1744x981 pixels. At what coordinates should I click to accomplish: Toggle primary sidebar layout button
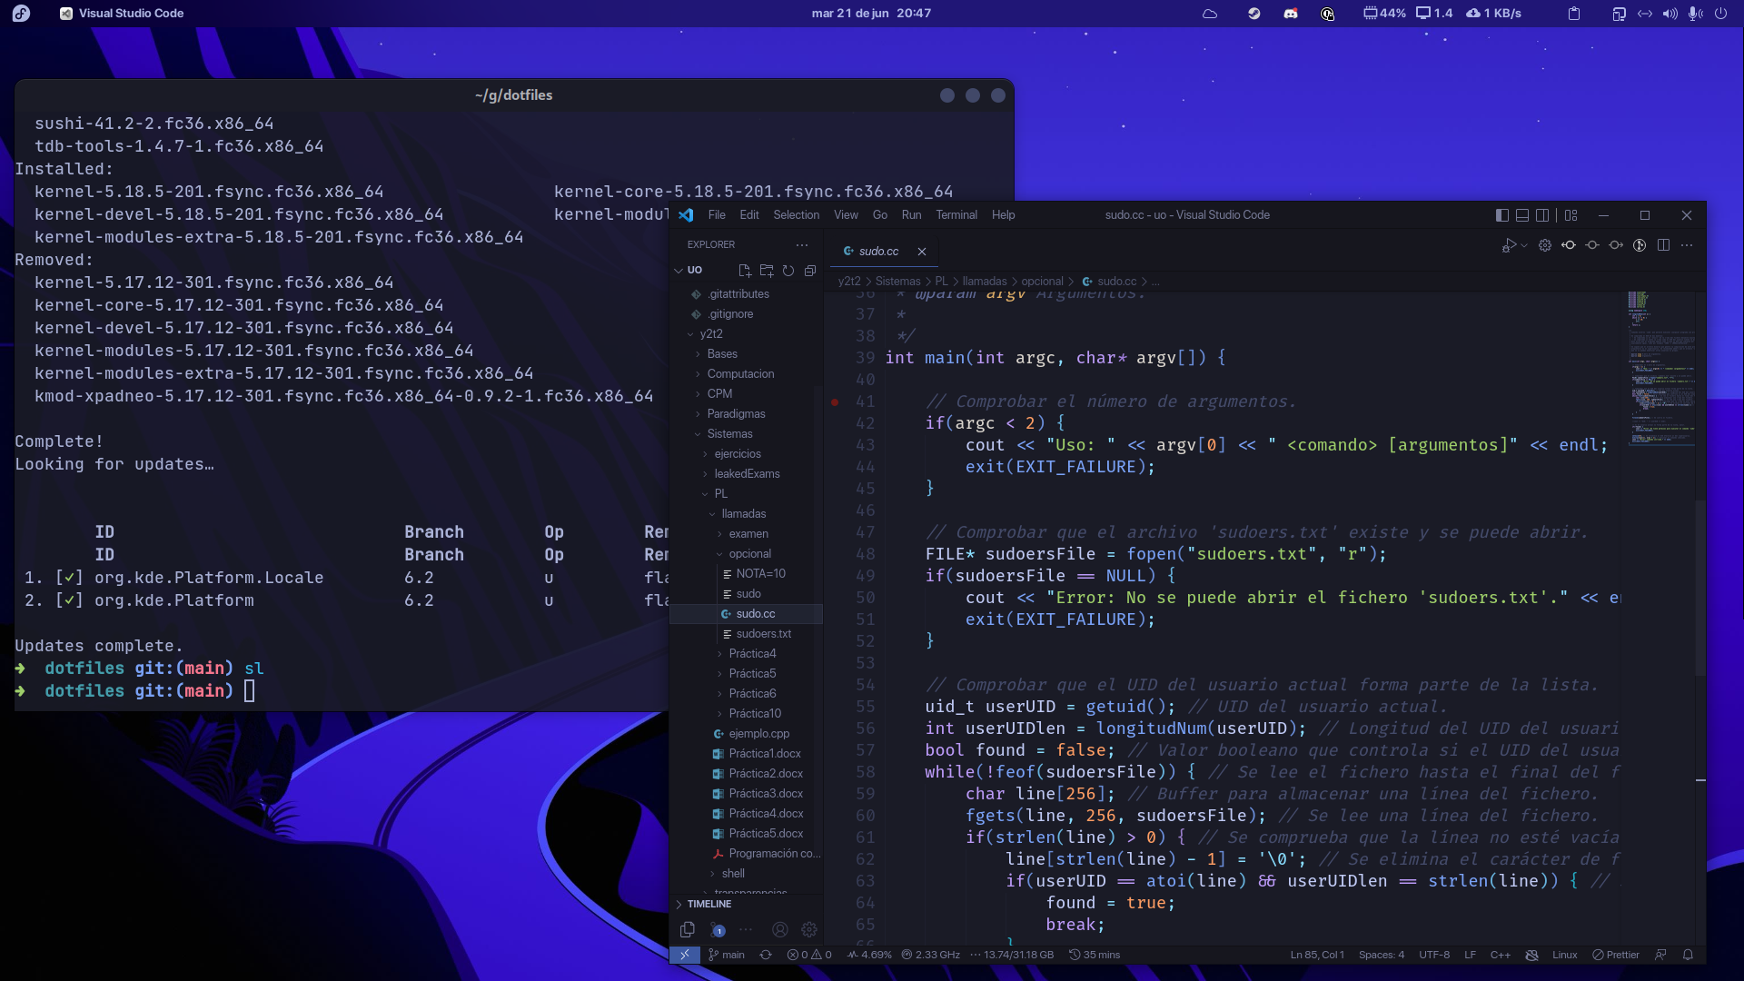pyautogui.click(x=1502, y=215)
